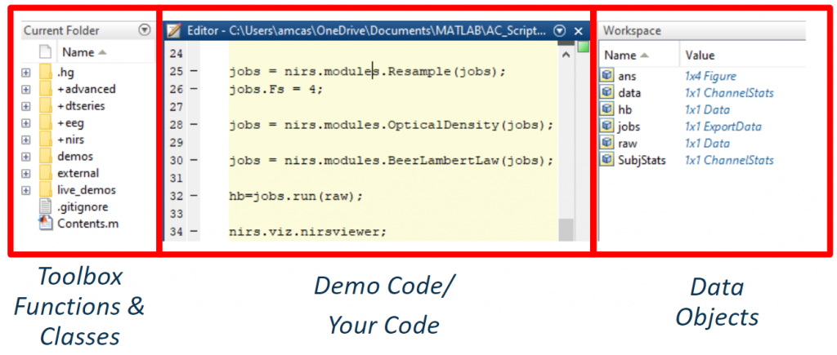The width and height of the screenshot is (837, 355).
Task: Click the Value column header in Workspace
Action: tap(700, 55)
